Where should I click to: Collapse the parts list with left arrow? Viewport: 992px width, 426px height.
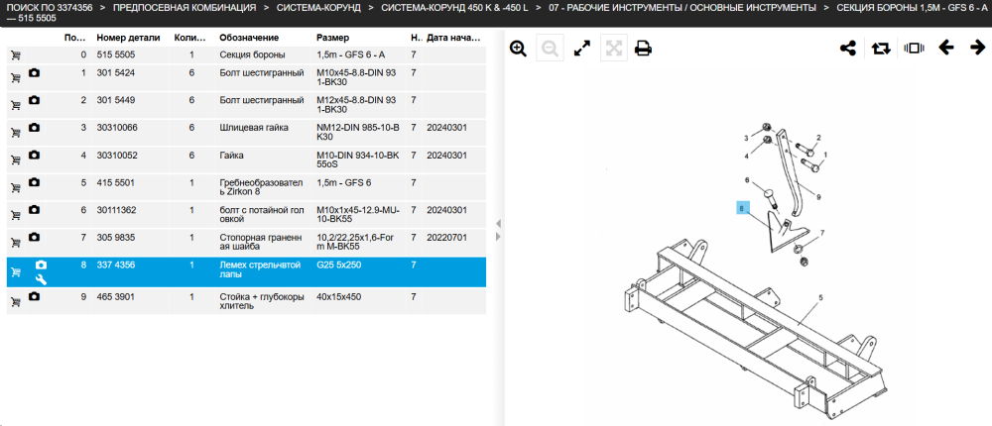(x=498, y=224)
